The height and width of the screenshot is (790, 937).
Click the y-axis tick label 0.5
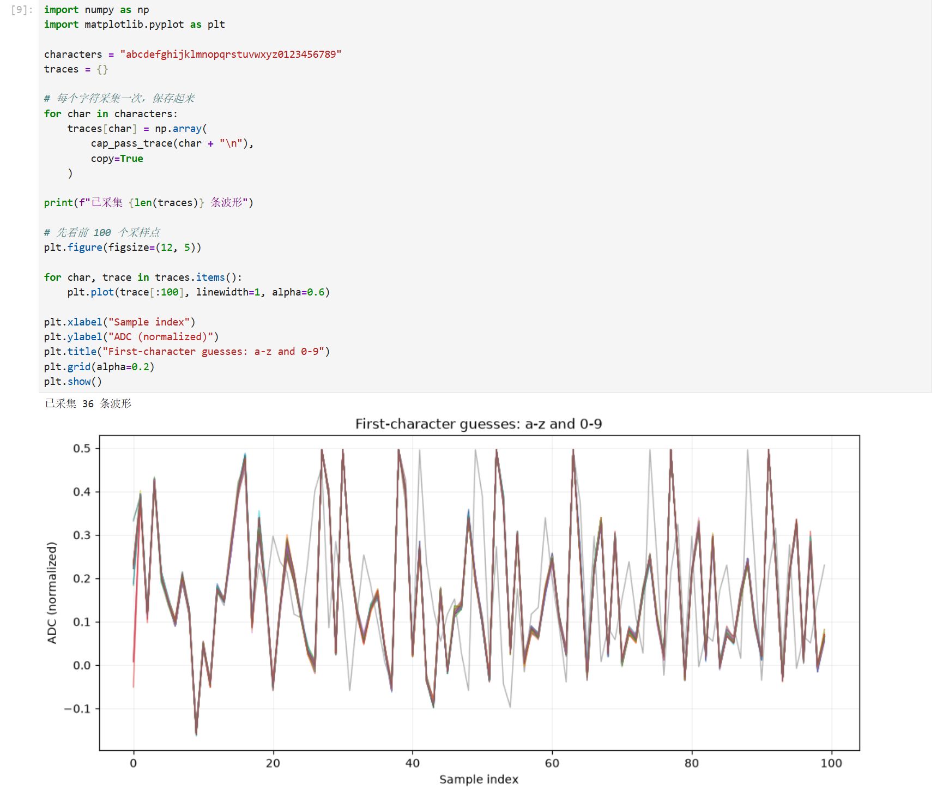82,449
